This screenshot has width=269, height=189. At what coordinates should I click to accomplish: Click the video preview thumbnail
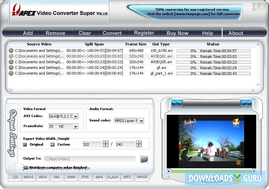tap(211, 141)
